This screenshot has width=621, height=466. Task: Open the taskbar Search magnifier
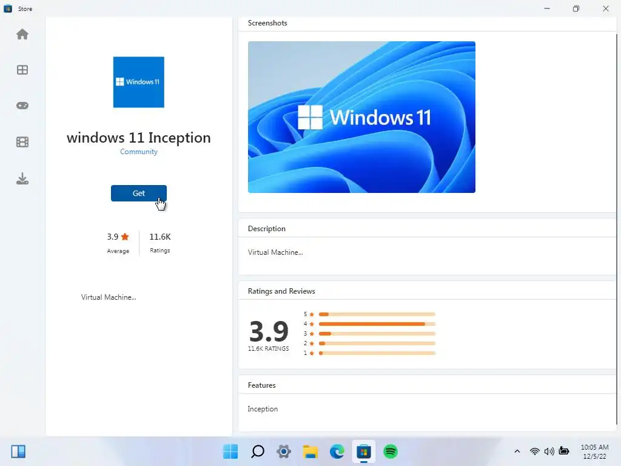[257, 451]
